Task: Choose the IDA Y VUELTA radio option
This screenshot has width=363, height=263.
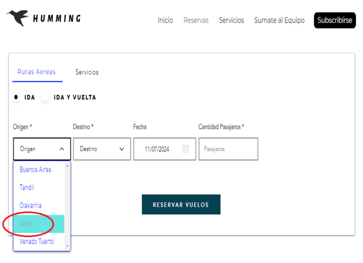Action: pos(46,97)
